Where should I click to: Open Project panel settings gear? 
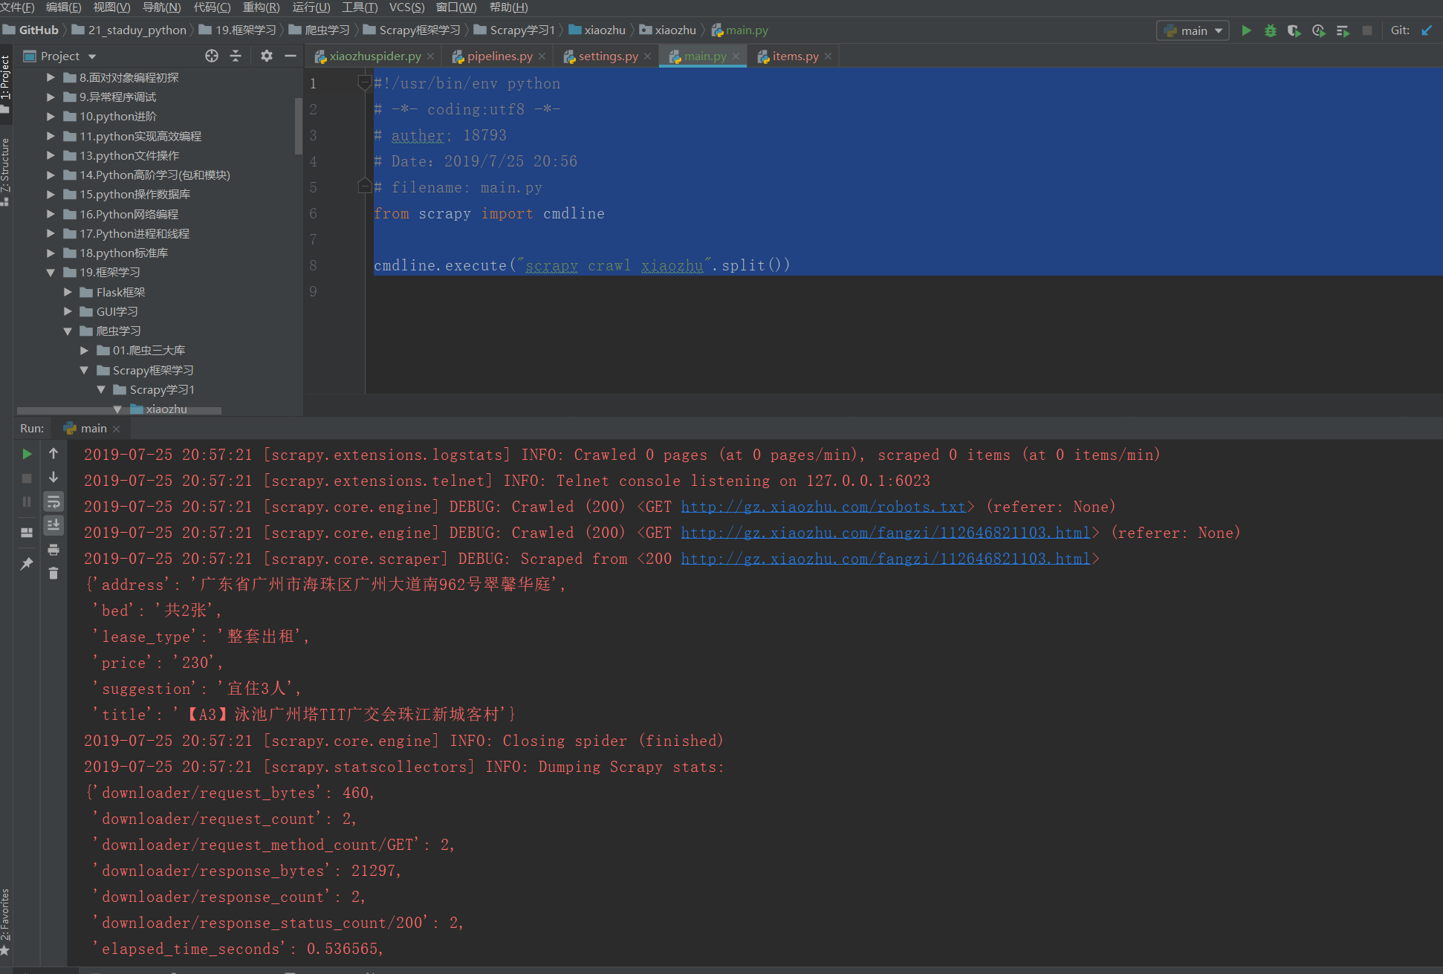click(267, 56)
